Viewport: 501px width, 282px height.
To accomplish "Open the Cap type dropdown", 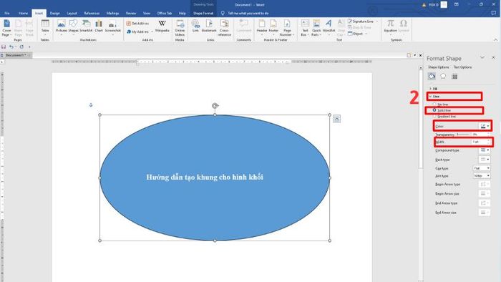I will coord(482,168).
